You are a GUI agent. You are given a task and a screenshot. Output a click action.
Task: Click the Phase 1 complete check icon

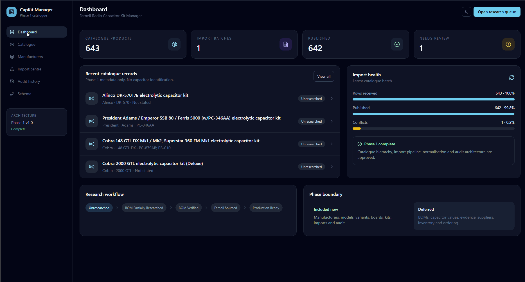(x=360, y=144)
